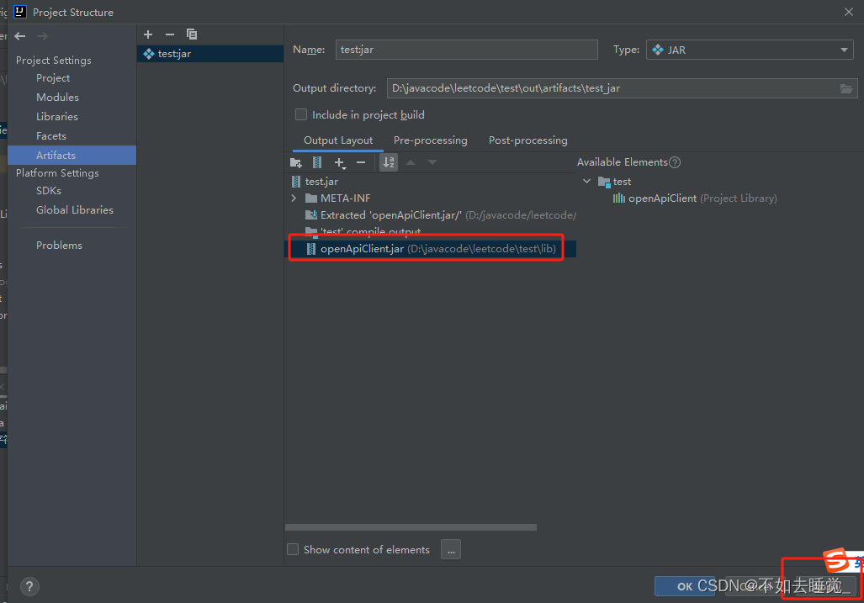
Task: Select the test:jar artifact entry
Action: (210, 54)
